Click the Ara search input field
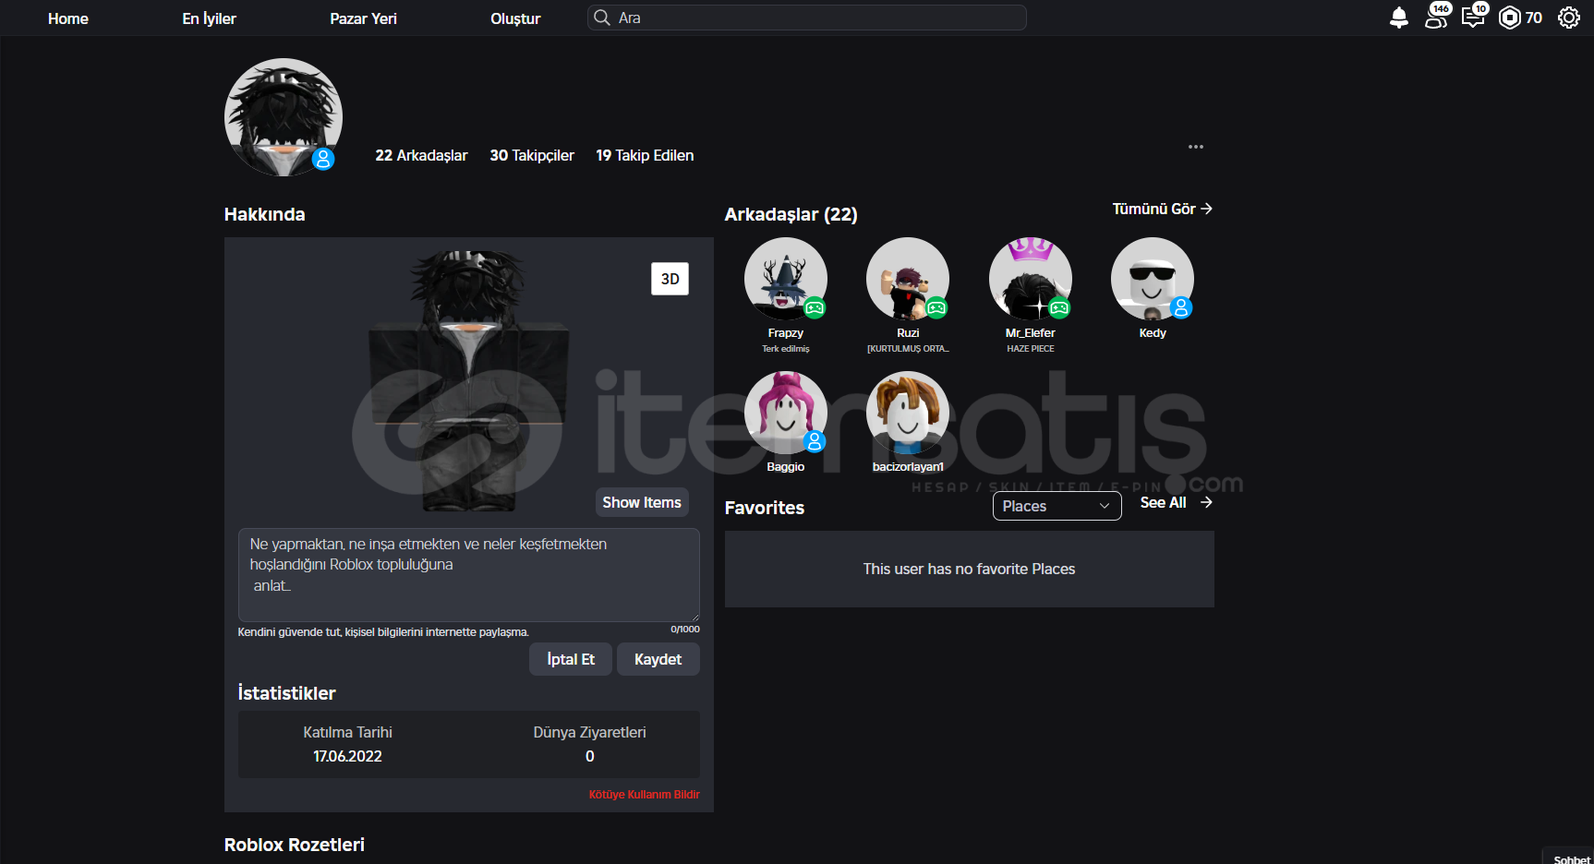The width and height of the screenshot is (1594, 864). click(x=807, y=18)
